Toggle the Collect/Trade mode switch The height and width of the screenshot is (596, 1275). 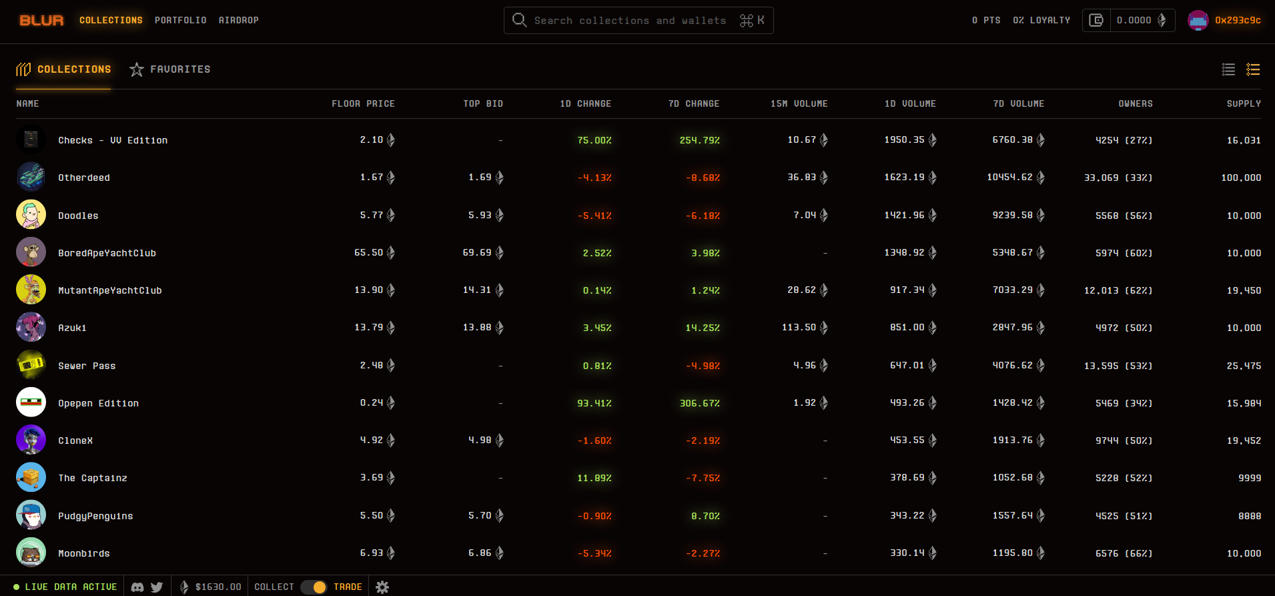[x=313, y=587]
